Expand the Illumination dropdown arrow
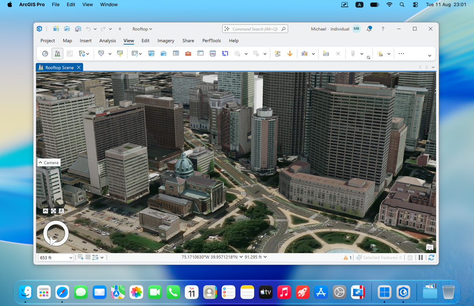This screenshot has height=306, width=474. click(389, 54)
